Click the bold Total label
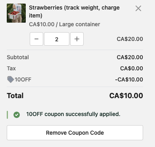 (15, 96)
